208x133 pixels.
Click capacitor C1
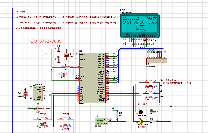coord(59,49)
